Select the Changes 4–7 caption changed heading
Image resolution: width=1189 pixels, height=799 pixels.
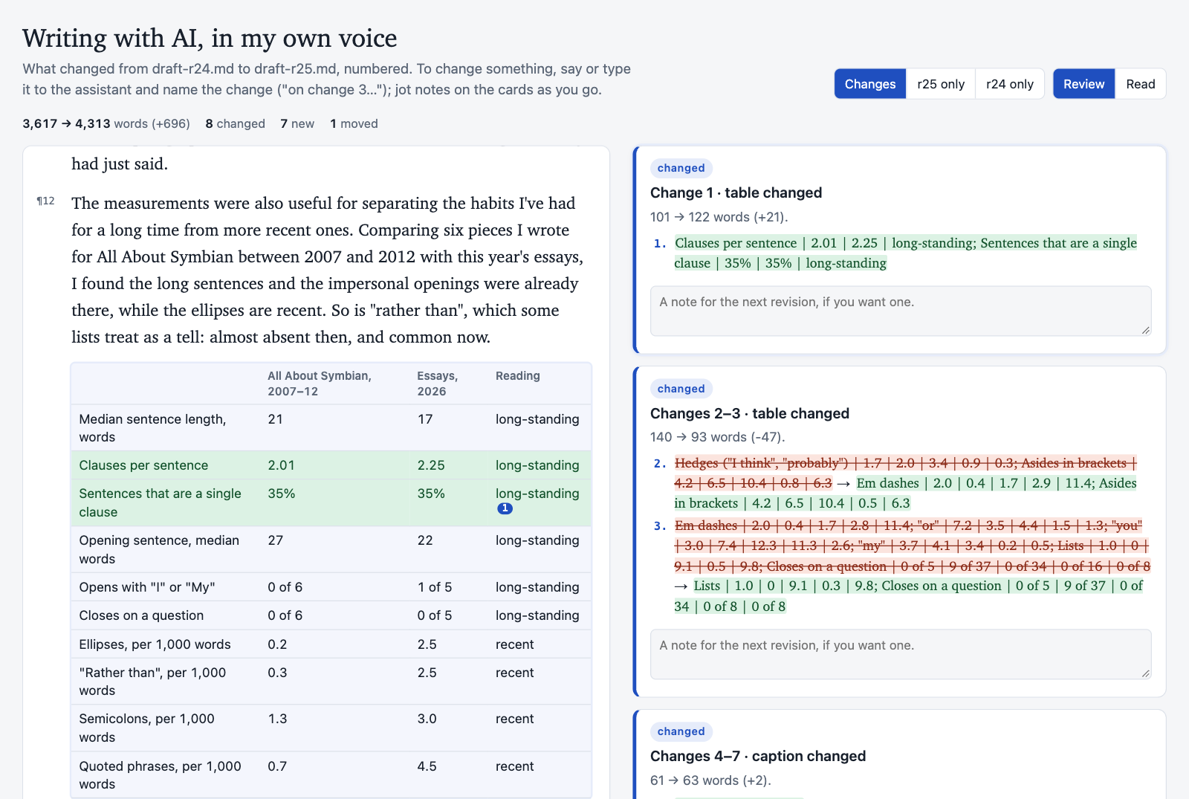758,756
